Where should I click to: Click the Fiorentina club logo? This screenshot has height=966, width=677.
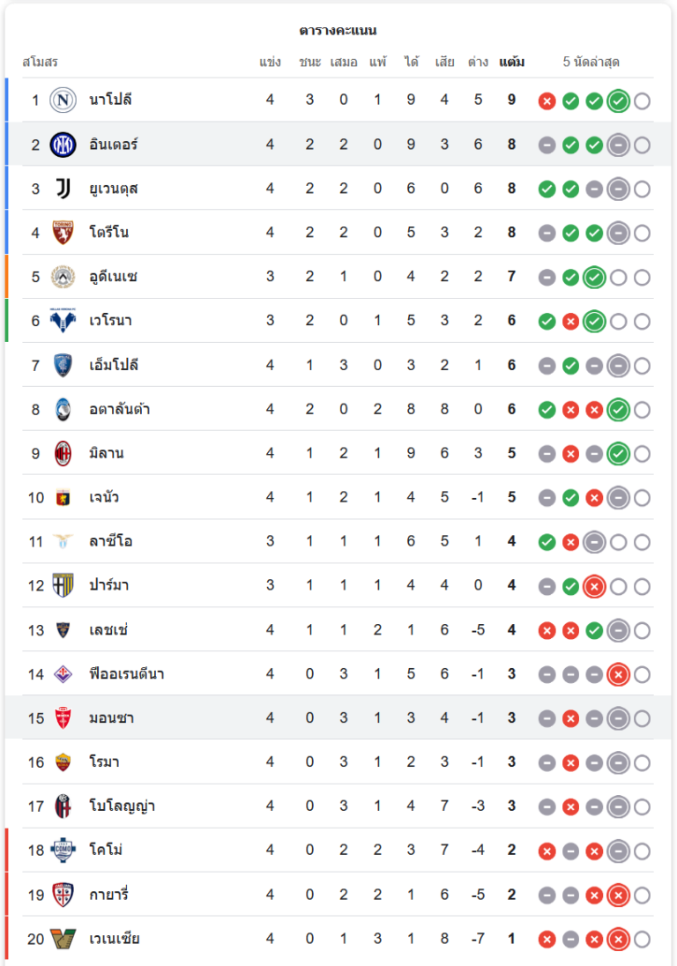click(63, 674)
